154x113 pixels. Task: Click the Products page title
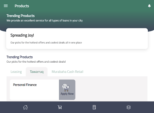tap(22, 6)
